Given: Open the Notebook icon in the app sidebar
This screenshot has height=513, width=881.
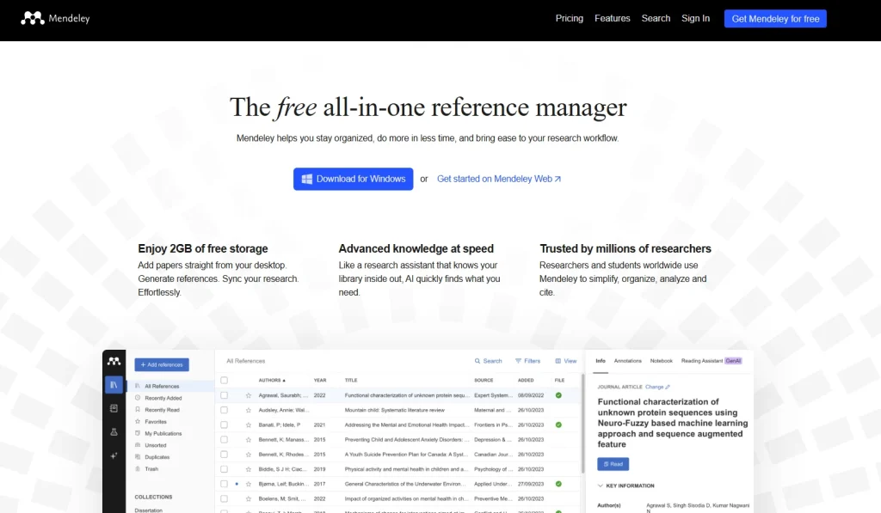Looking at the screenshot, I should pos(114,408).
